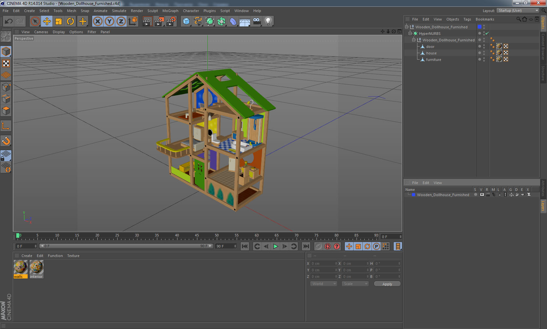Open the MoGraph menu
The image size is (547, 329).
click(170, 11)
